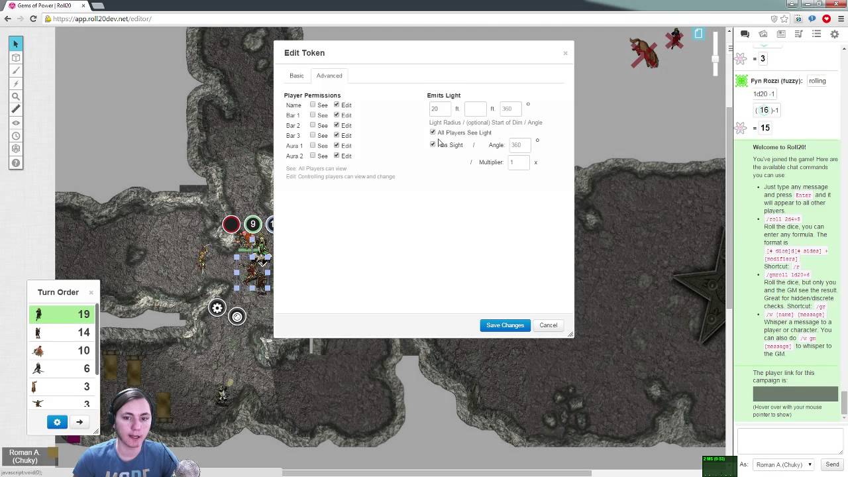Viewport: 848px width, 477px height.
Task: Open the Jukebox music icon
Action: [x=798, y=34]
